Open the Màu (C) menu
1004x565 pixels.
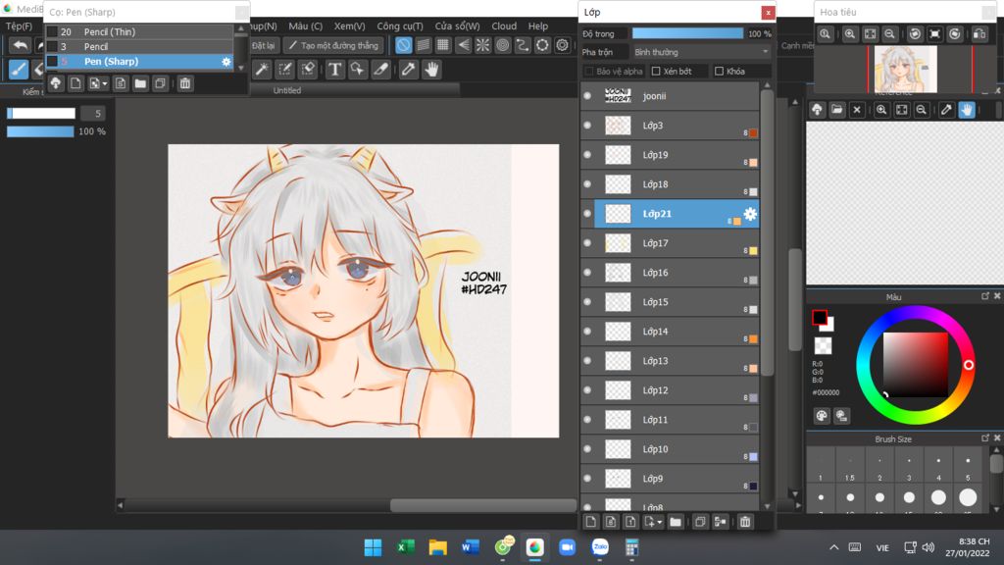(306, 26)
